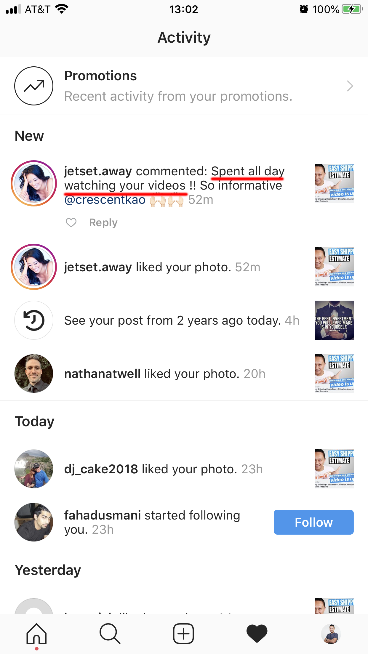The width and height of the screenshot is (368, 654).
Task: Open the Home feed tab icon
Action: (x=36, y=634)
